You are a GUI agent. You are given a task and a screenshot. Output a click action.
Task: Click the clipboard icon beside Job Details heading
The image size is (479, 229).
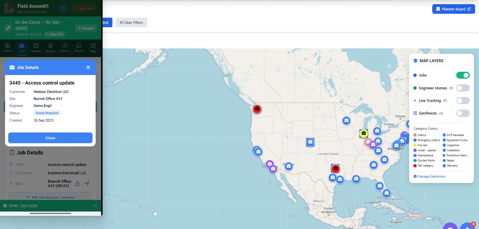tap(12, 152)
